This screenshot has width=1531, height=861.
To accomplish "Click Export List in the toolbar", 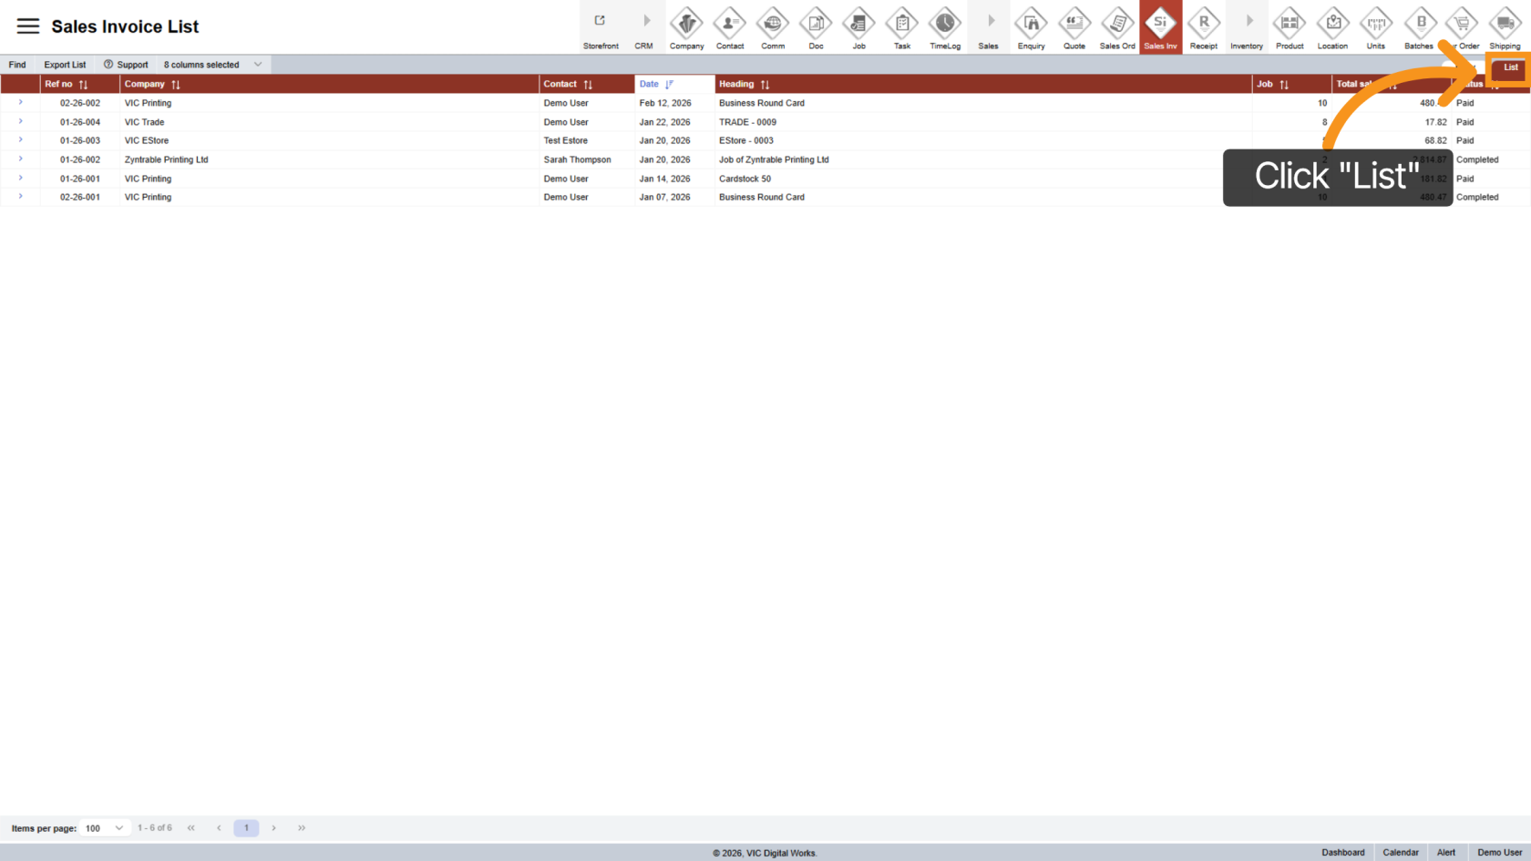I will click(x=65, y=65).
